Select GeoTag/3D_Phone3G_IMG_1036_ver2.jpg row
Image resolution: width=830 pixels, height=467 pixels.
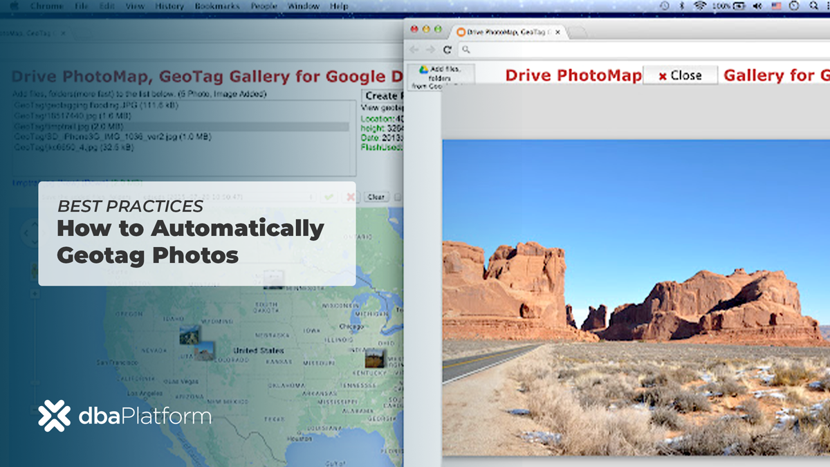[x=112, y=137]
